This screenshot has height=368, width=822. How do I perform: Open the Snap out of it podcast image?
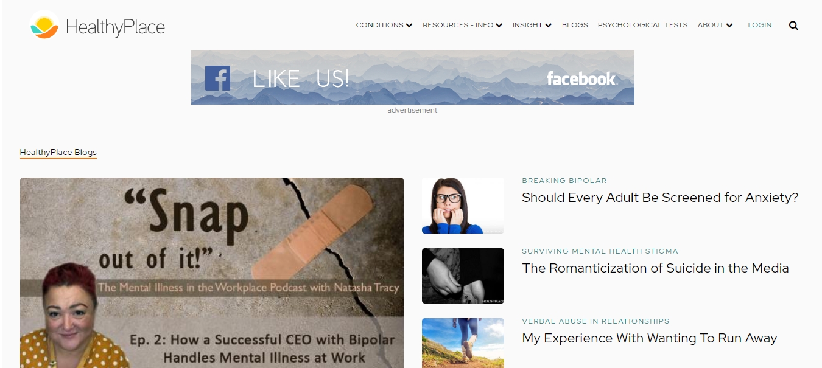pos(212,273)
